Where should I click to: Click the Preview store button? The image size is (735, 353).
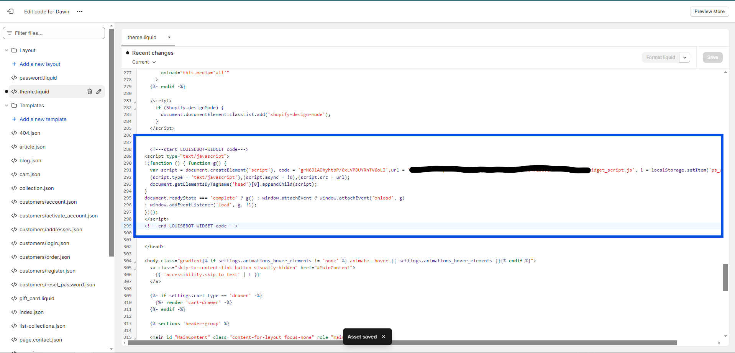tap(709, 11)
